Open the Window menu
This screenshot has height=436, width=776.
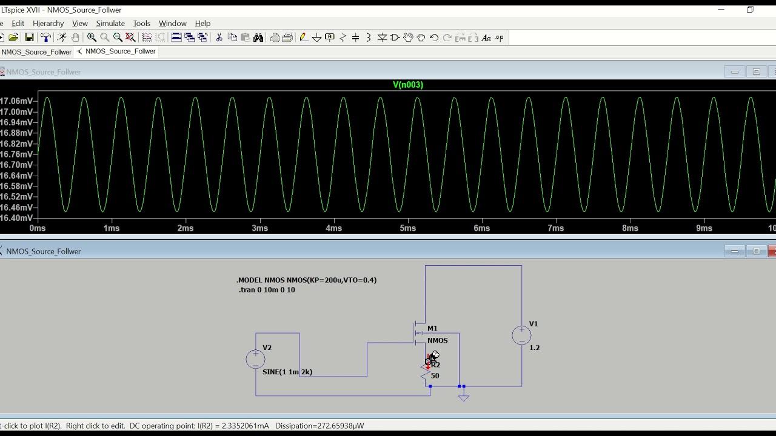[173, 23]
